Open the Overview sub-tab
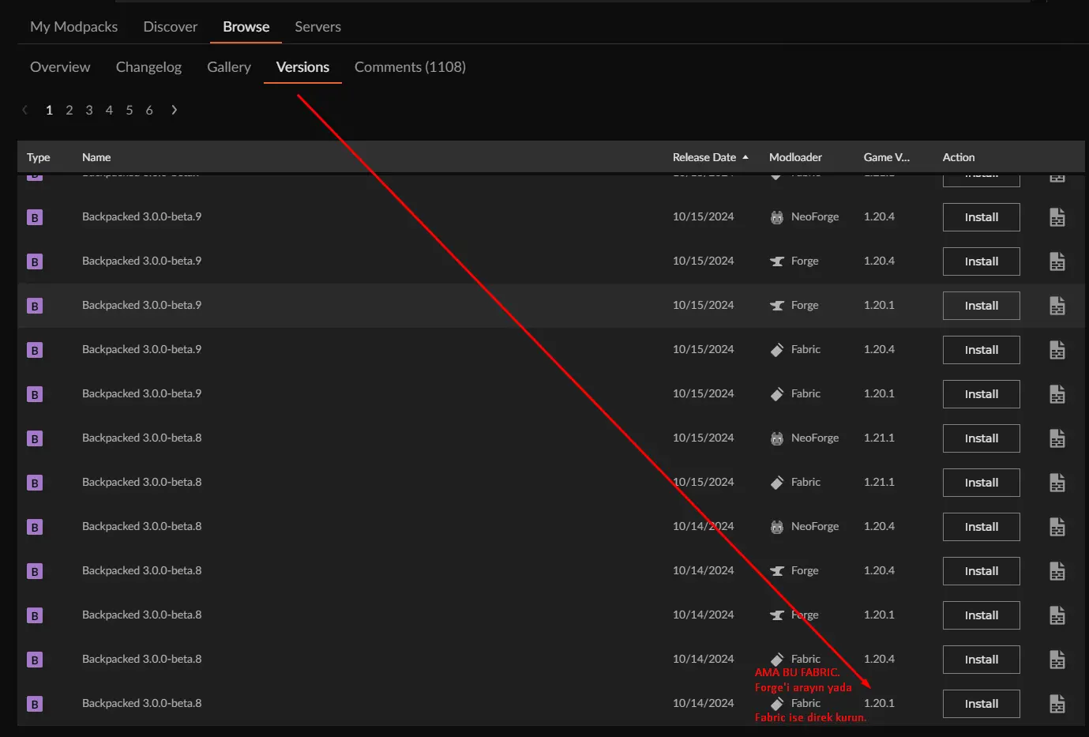Viewport: 1089px width, 737px height. tap(60, 67)
